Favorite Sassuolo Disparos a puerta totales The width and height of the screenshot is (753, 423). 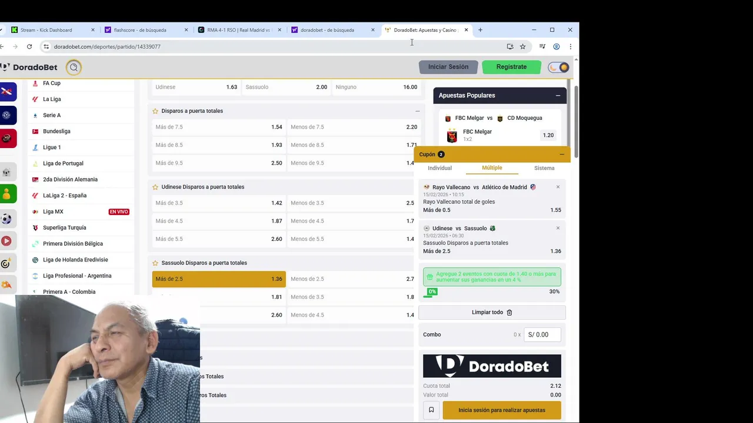click(155, 263)
